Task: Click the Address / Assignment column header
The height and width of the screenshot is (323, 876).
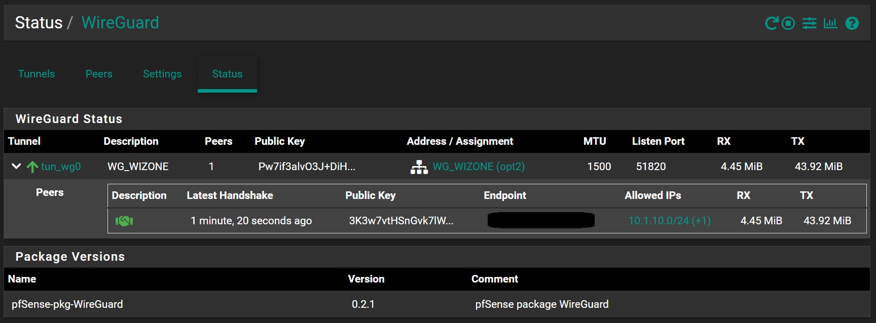Action: 460,141
